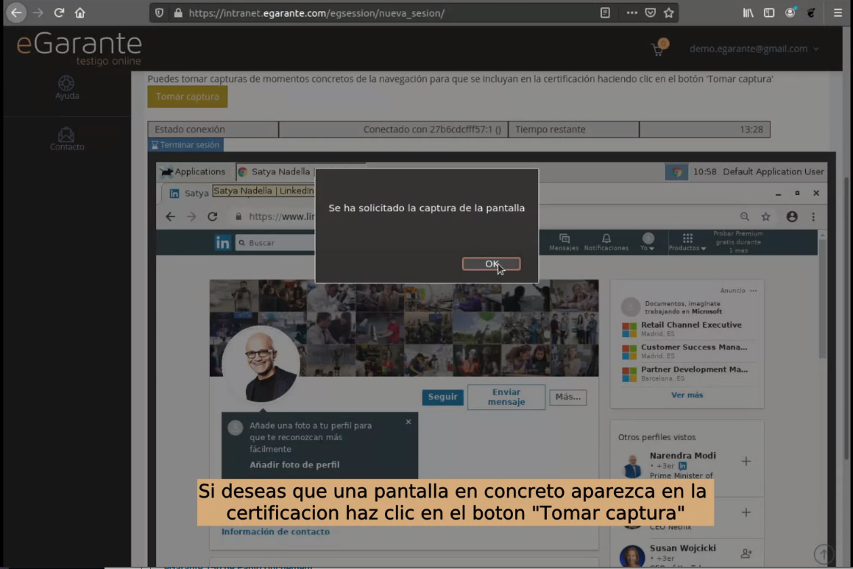Click Añadir foto de perfil link
Viewport: 853px width, 569px height.
click(x=294, y=464)
